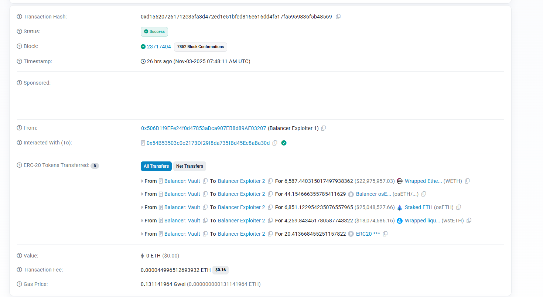Copy the From address 0x506D1f9E…
This screenshot has height=297, width=543.
click(324, 128)
